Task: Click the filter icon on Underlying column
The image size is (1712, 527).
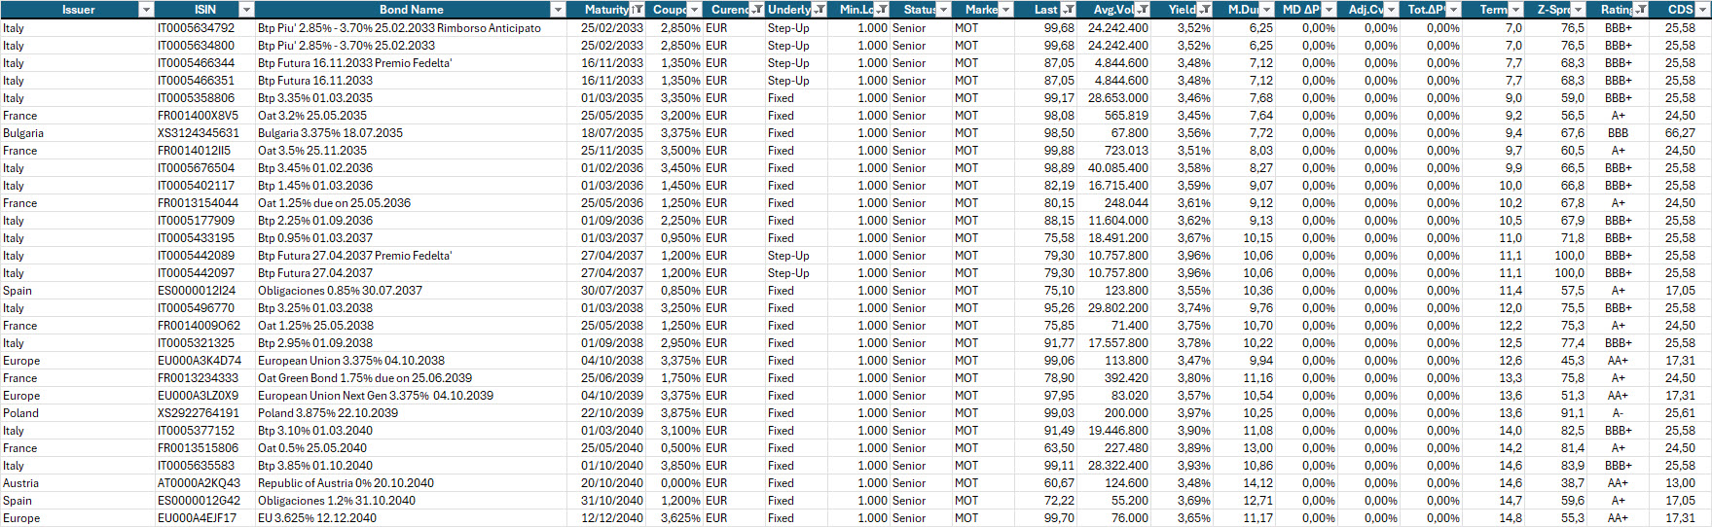Action: tap(820, 10)
